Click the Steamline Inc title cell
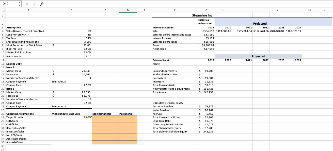The width and height of the screenshot is (333, 151). pyautogui.click(x=202, y=15)
